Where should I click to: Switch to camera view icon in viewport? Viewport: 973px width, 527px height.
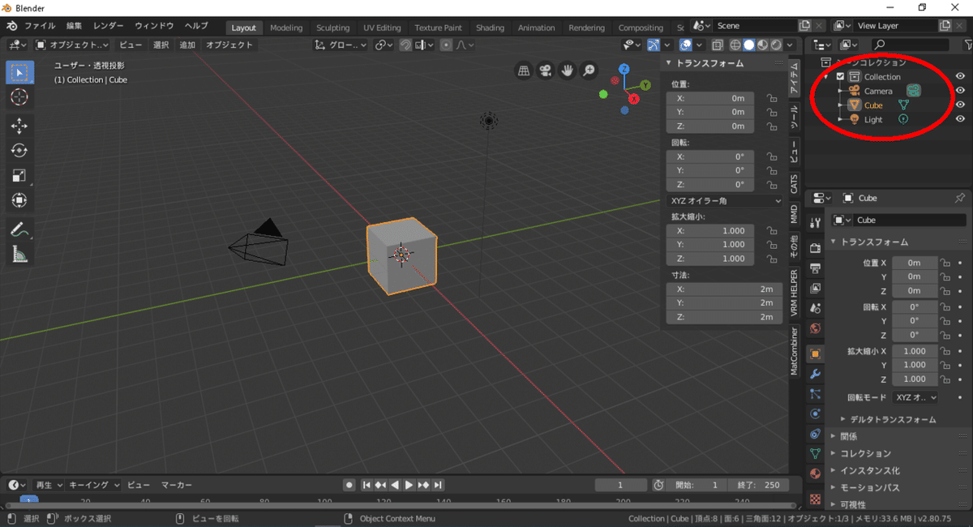(x=546, y=71)
